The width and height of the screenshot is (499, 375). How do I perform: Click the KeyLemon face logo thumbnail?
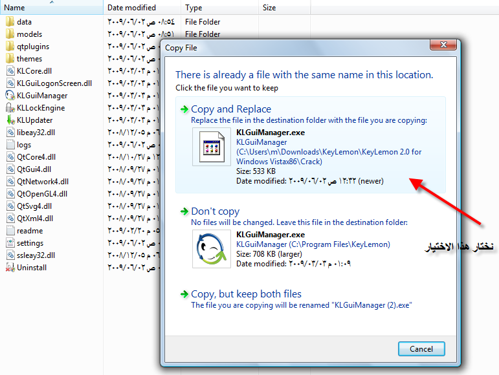tap(212, 249)
